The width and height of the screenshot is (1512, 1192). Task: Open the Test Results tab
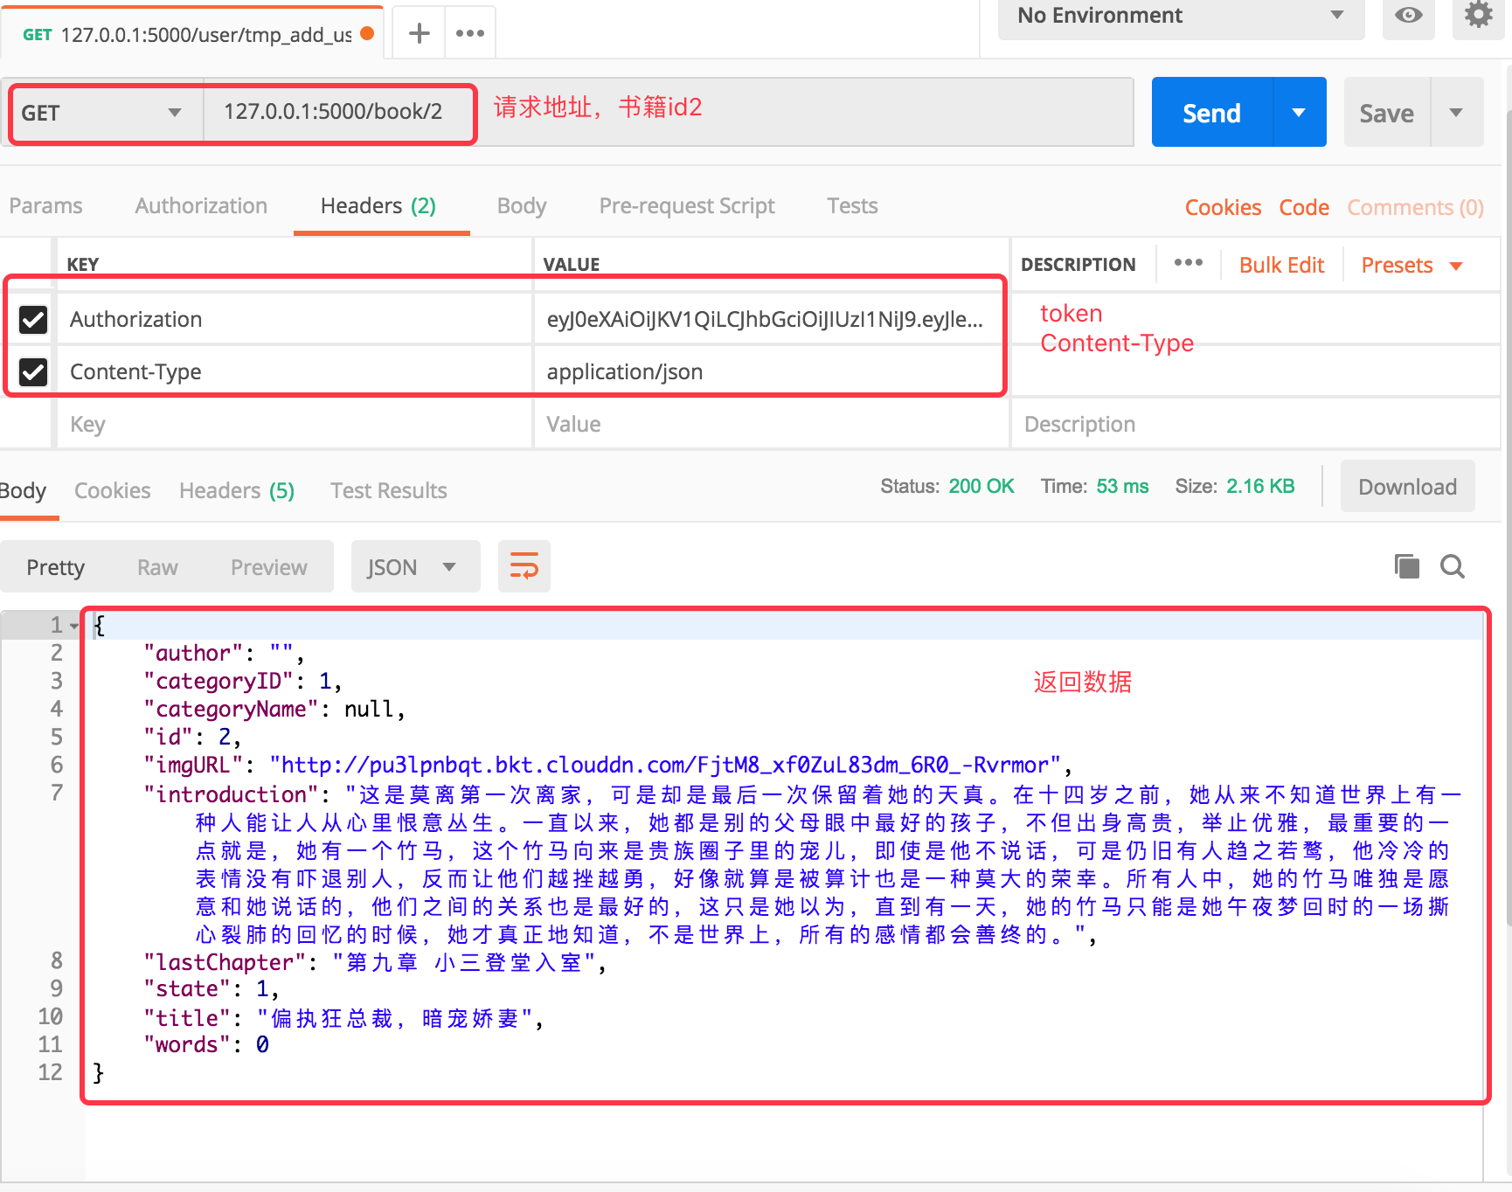point(388,490)
